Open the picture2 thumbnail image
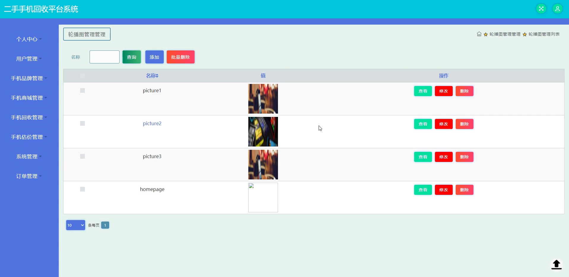Screen dimensions: 569x277 tap(263, 132)
